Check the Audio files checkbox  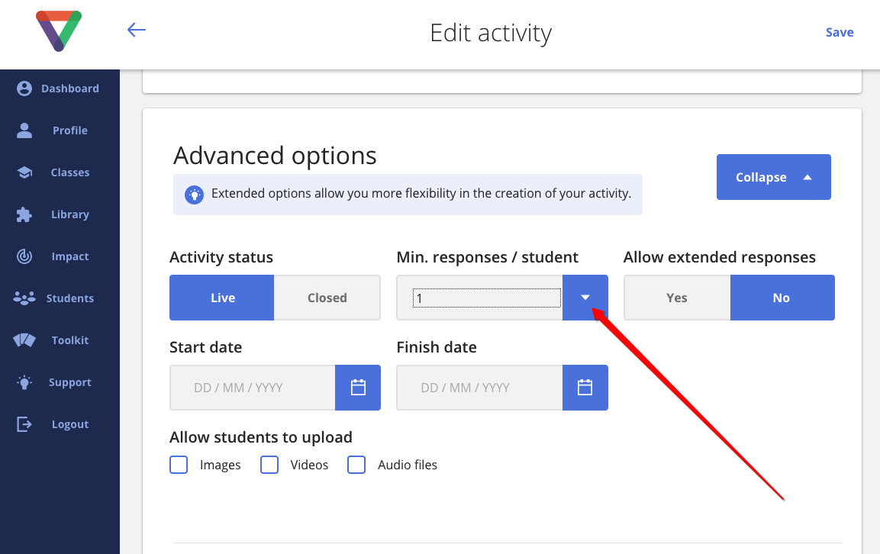coord(356,465)
